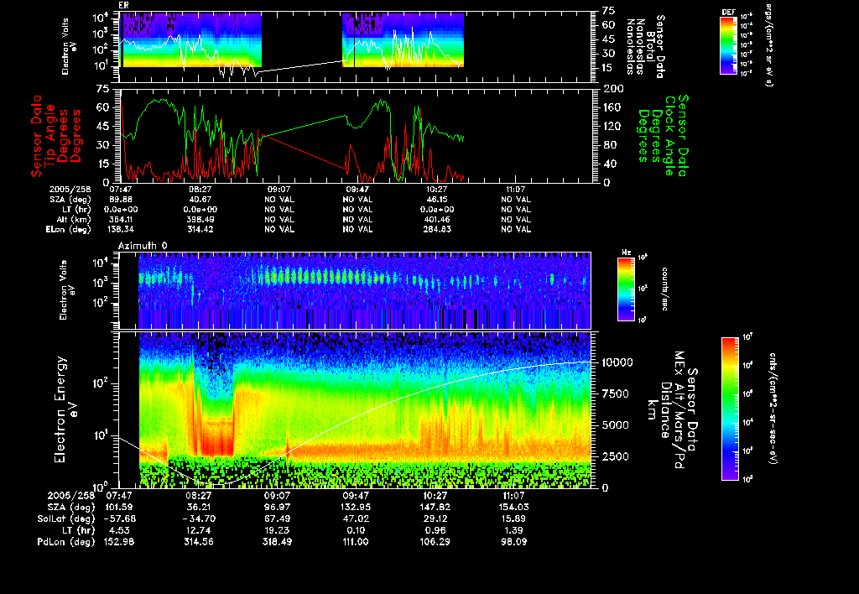Screen dimensions: 859x594
Task: Select the 'ER' panel title
Action: (123, 5)
